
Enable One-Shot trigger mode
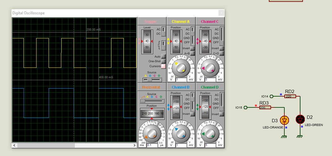[x=163, y=61]
